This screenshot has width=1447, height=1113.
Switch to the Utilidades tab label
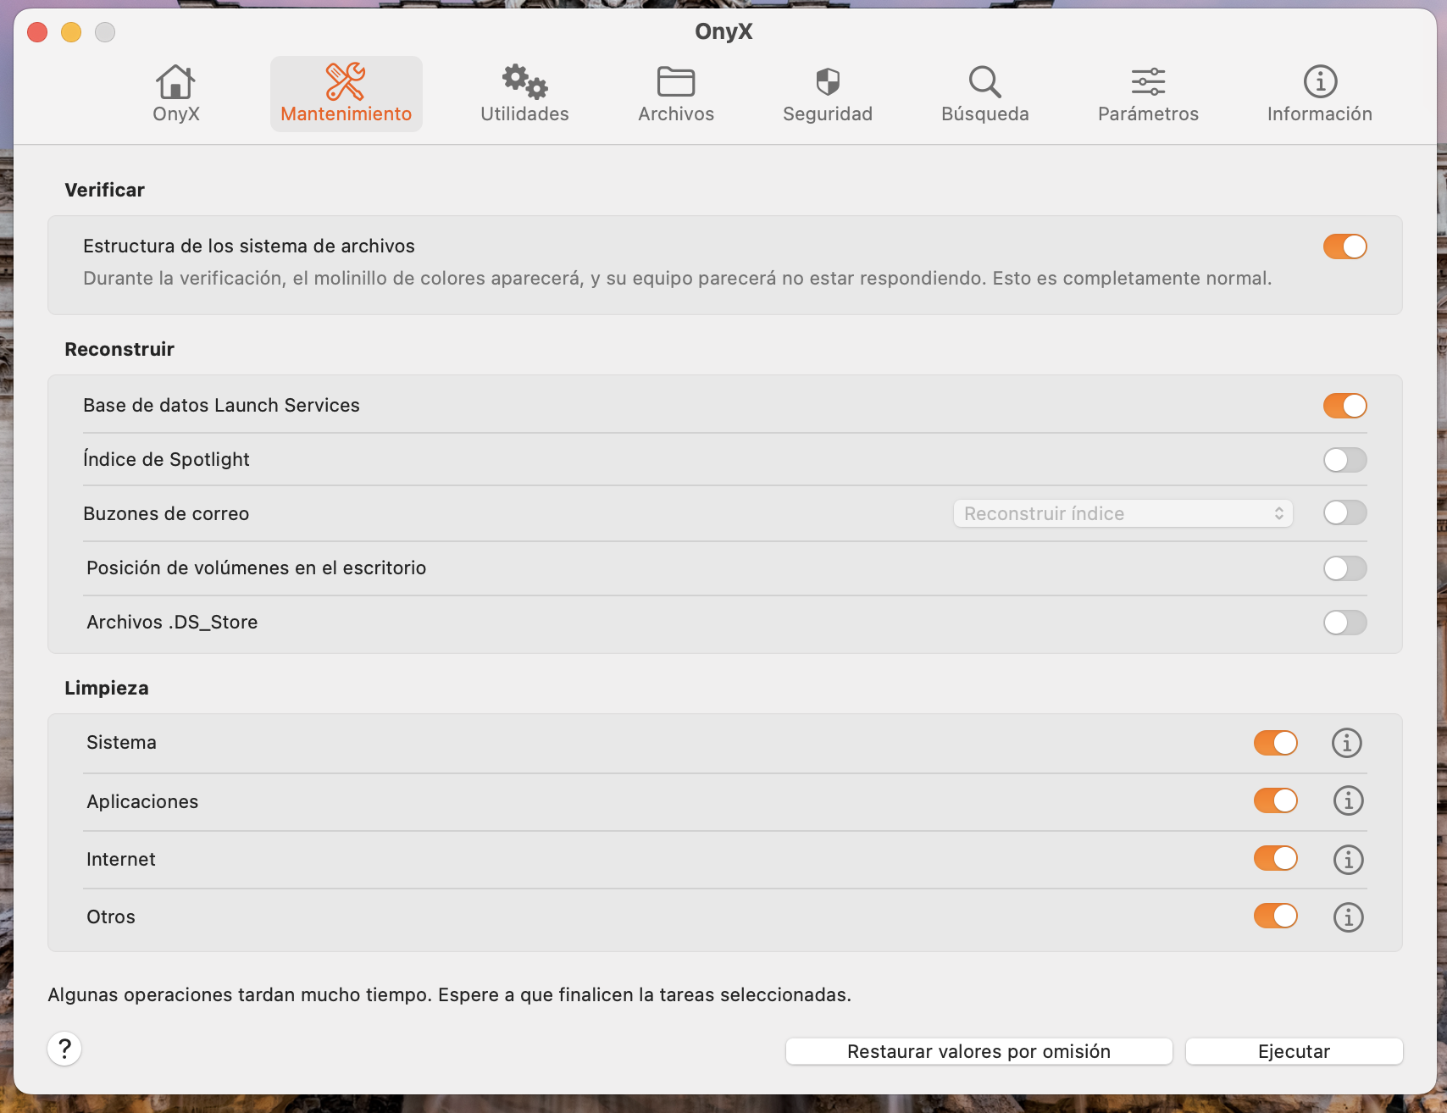tap(524, 114)
